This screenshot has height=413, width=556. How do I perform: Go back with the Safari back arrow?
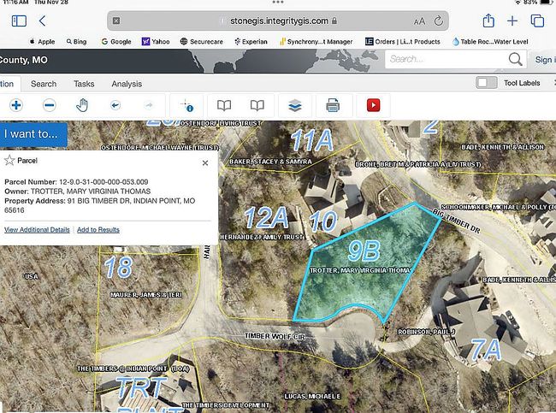[x=42, y=21]
